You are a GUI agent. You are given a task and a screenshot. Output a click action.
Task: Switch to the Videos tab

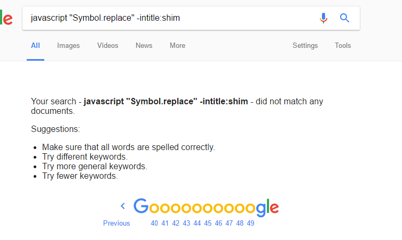(x=108, y=45)
